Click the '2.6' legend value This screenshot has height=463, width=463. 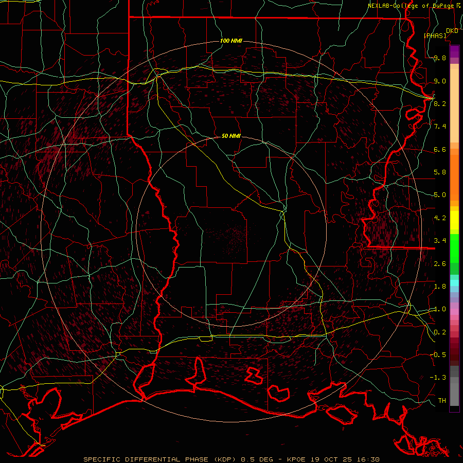point(440,263)
